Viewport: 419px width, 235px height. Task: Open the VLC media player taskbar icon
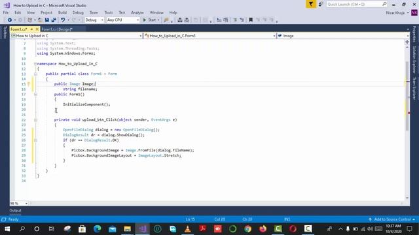188,229
